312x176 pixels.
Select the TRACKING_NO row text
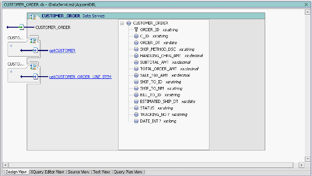[164, 115]
